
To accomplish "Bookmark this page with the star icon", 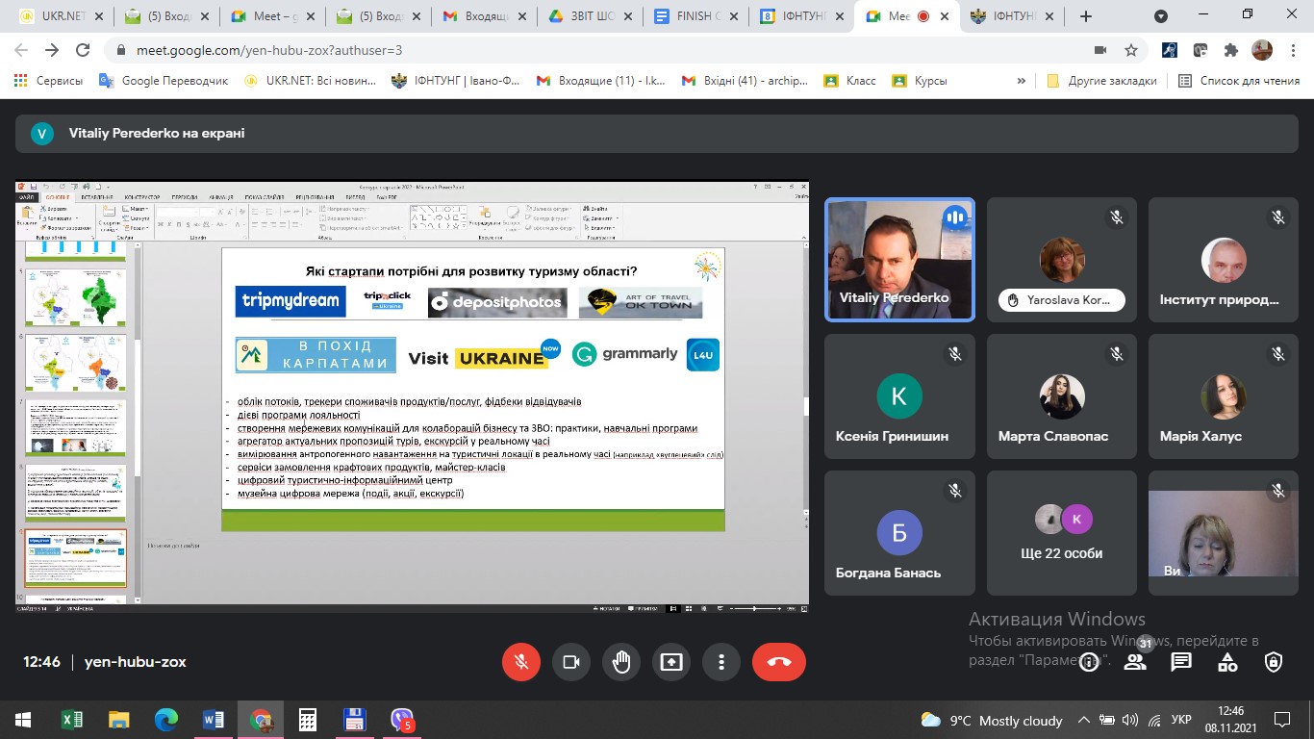I will click(x=1131, y=50).
